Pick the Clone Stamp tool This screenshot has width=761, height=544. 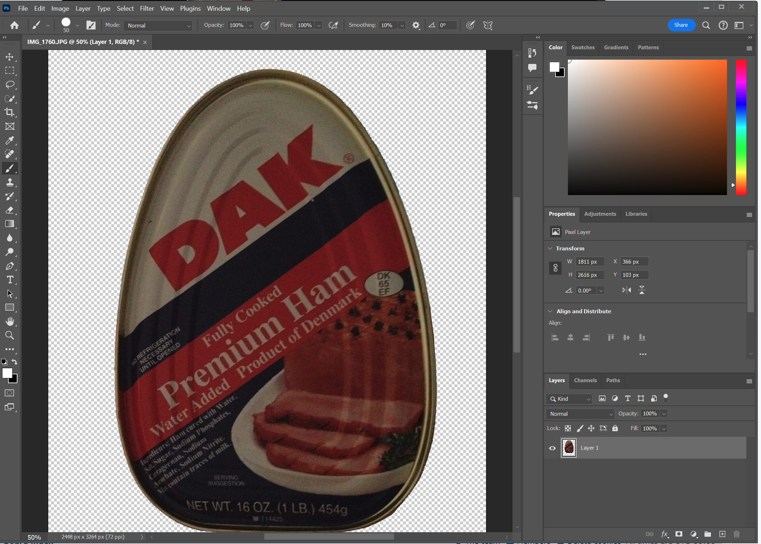[10, 182]
